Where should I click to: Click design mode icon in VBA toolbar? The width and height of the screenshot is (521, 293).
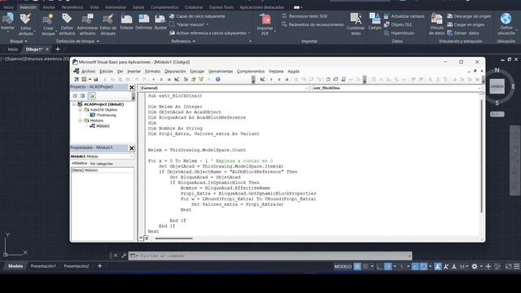(x=177, y=80)
